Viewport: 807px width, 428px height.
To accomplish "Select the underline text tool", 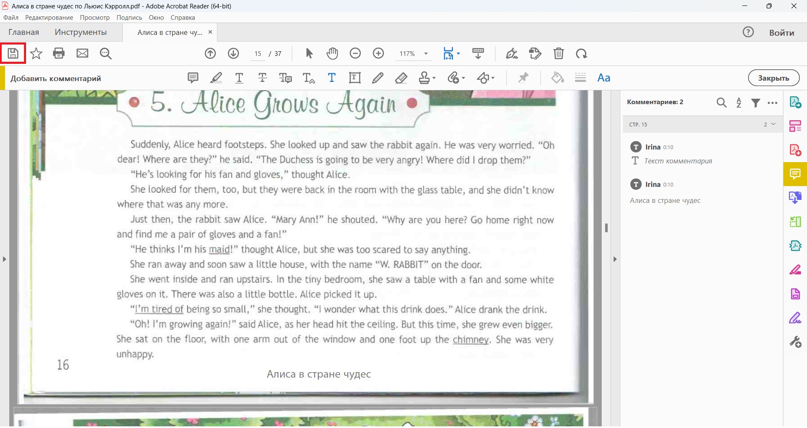I will tap(239, 78).
